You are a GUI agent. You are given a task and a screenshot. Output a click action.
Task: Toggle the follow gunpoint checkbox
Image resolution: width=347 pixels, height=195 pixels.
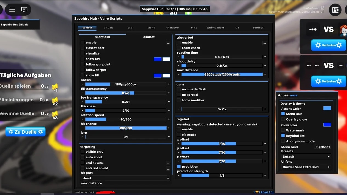[83, 64]
